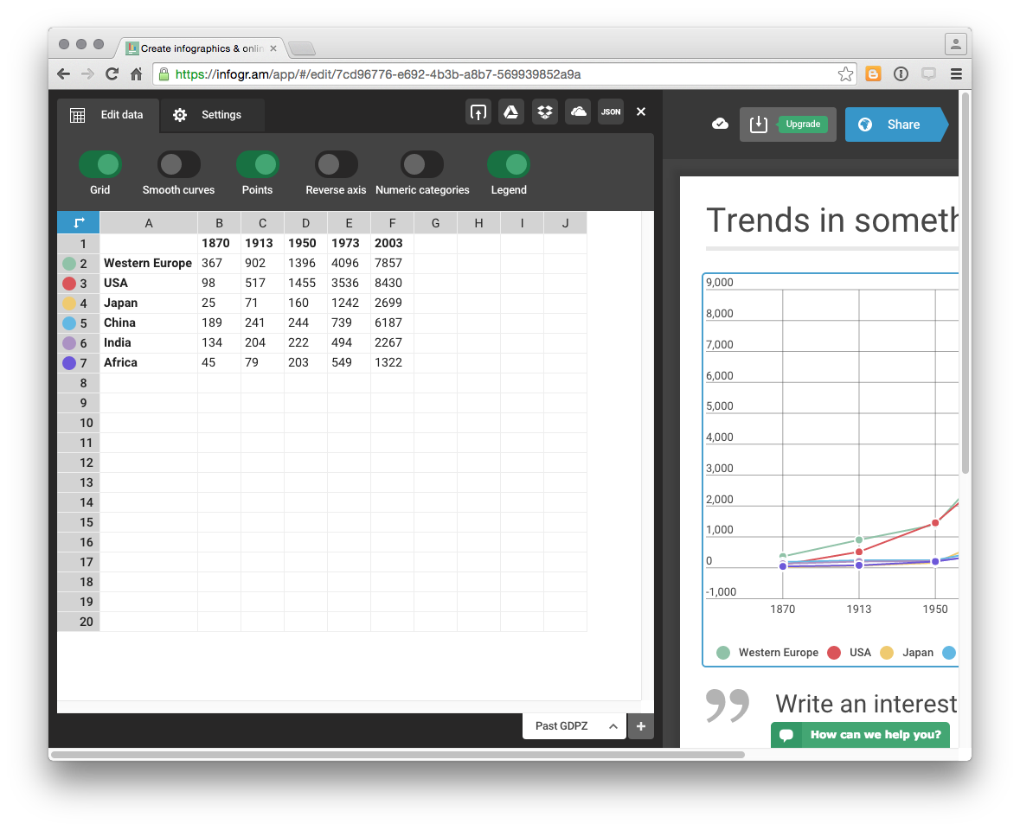
Task: Bookmark page with the star icon
Action: tap(845, 74)
